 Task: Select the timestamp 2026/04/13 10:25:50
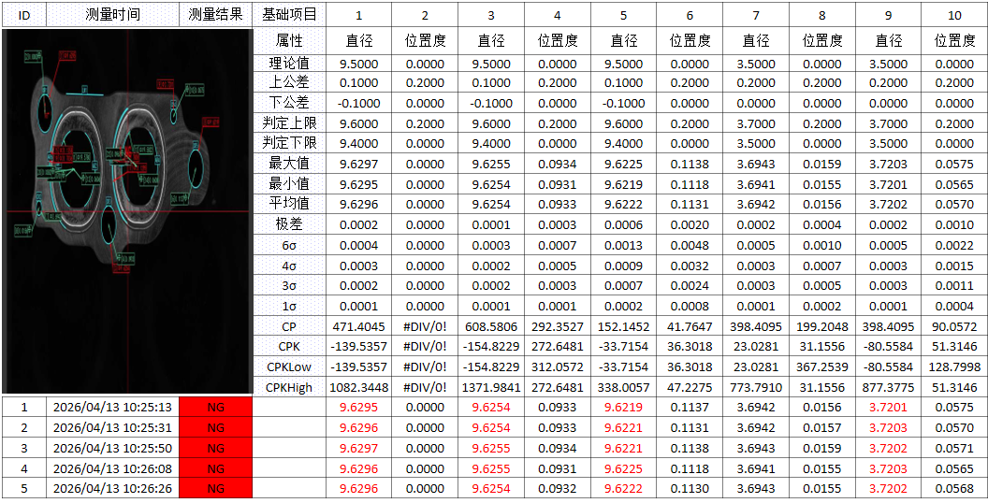click(113, 448)
